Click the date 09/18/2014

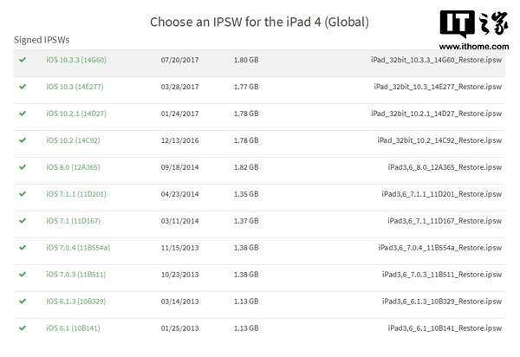pyautogui.click(x=179, y=168)
